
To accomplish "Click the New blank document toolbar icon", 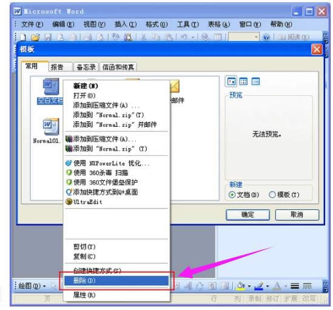I will click(x=23, y=37).
